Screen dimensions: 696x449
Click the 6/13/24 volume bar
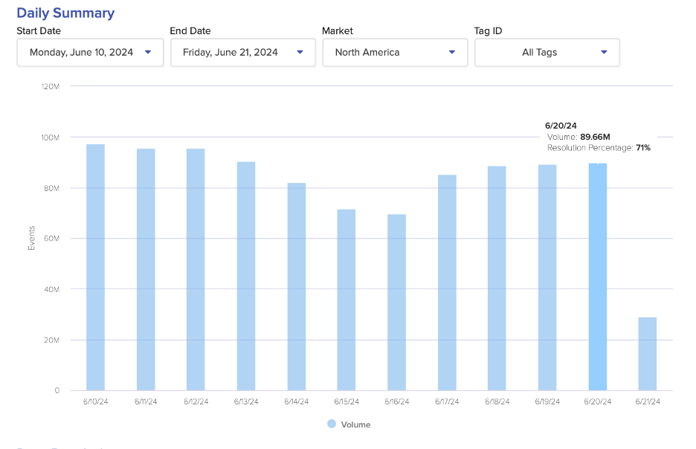(246, 276)
